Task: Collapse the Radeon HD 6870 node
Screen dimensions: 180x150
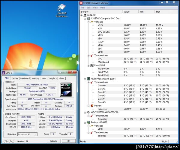Action: (85, 123)
